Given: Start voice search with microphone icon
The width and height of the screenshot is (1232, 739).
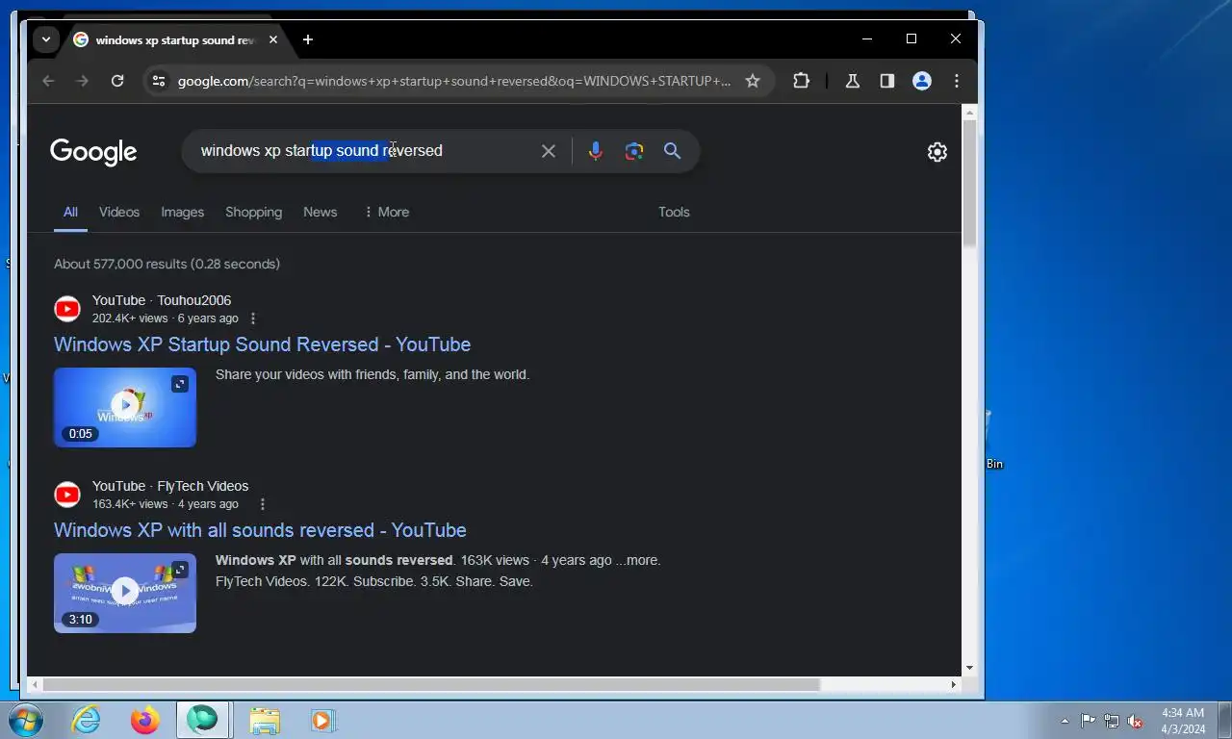Looking at the screenshot, I should pyautogui.click(x=596, y=151).
